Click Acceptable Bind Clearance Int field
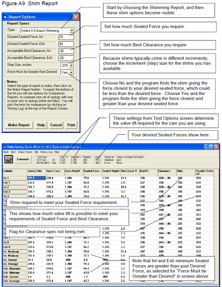This screenshot has height=287, width=222. 66,51
